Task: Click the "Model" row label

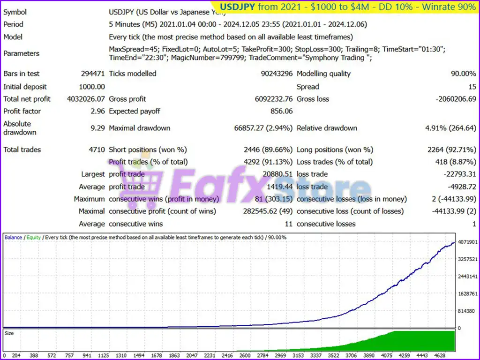Action: tap(13, 37)
